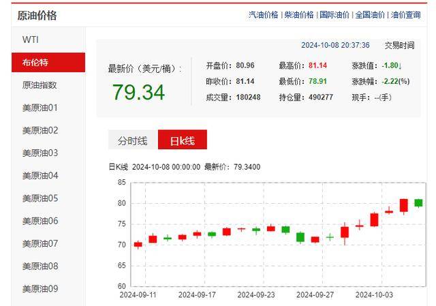The height and width of the screenshot is (306, 436).
Task: Select 美原油08 in the sidebar
Action: [x=48, y=266]
